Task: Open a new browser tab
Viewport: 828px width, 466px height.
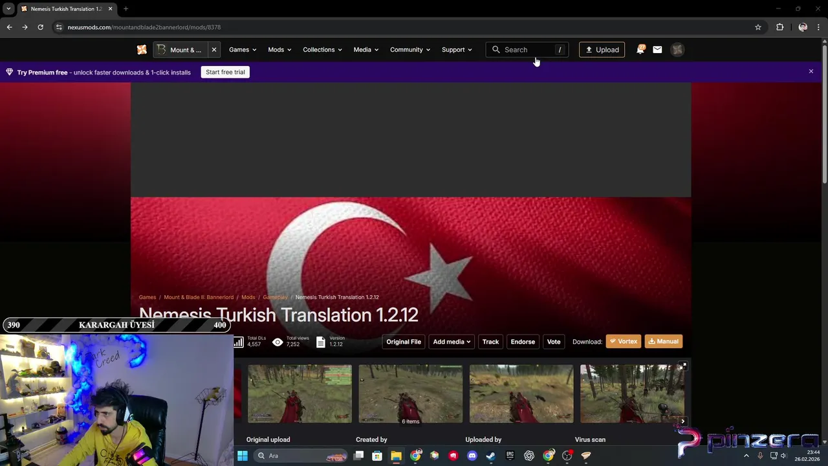Action: pos(125,9)
